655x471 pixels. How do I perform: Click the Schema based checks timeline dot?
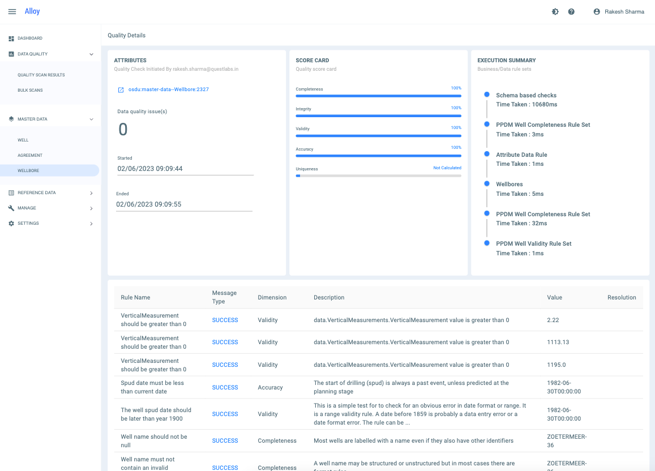[x=487, y=95]
